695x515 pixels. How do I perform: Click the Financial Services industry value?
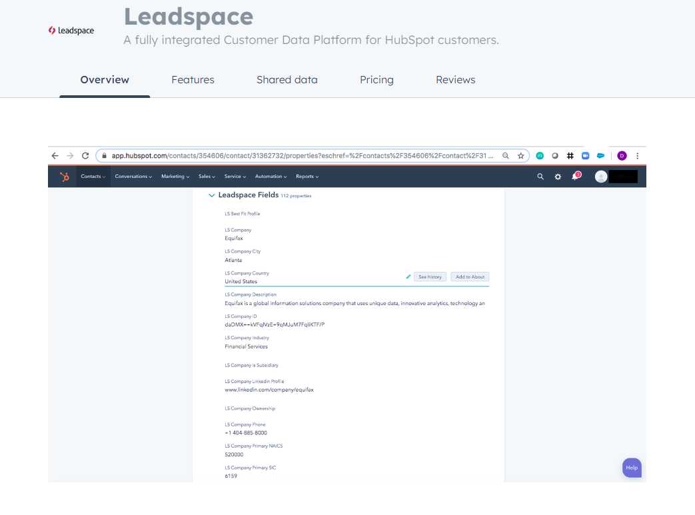[246, 346]
